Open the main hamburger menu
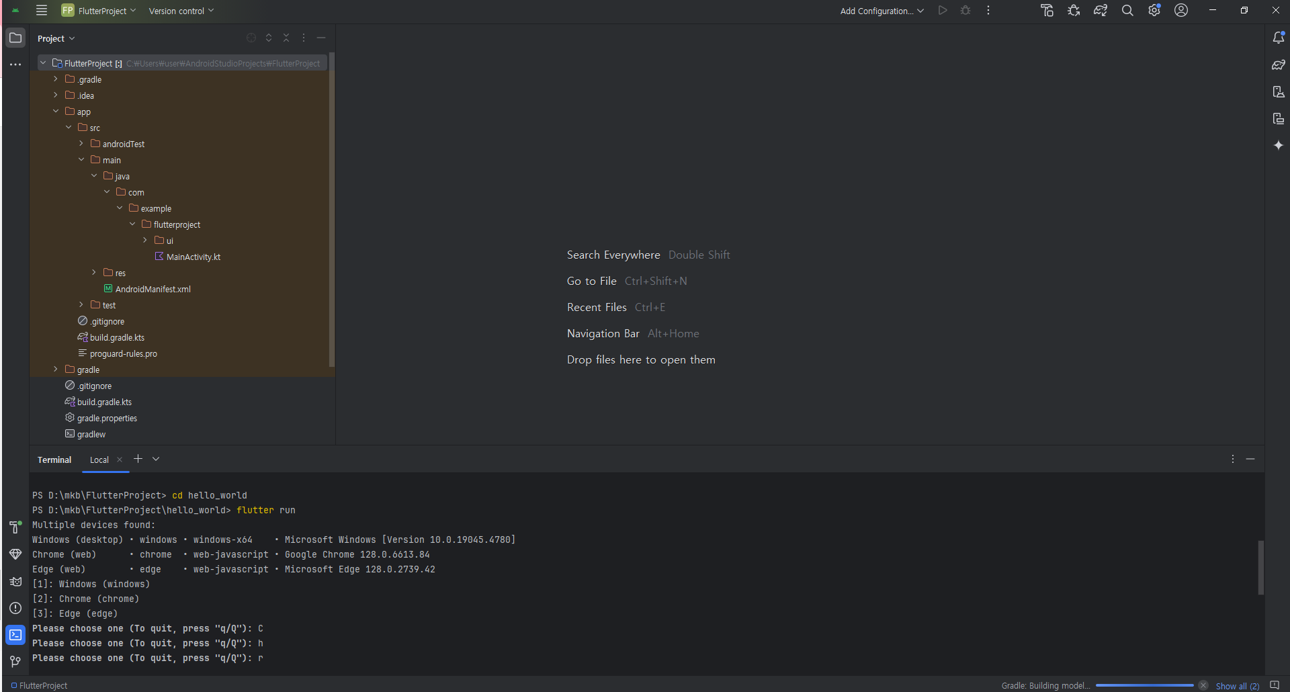This screenshot has height=692, width=1290. pos(42,11)
